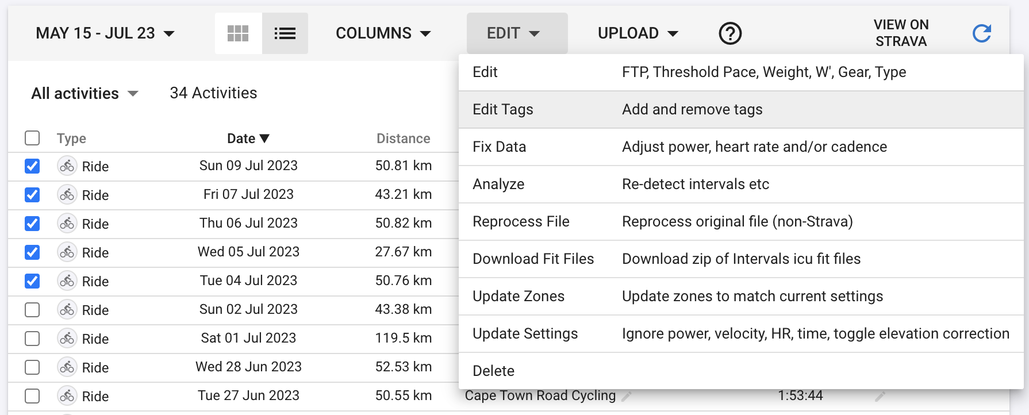Viewport: 1029px width, 415px height.
Task: Click the Cape Town Road Cycling activity name
Action: point(540,395)
